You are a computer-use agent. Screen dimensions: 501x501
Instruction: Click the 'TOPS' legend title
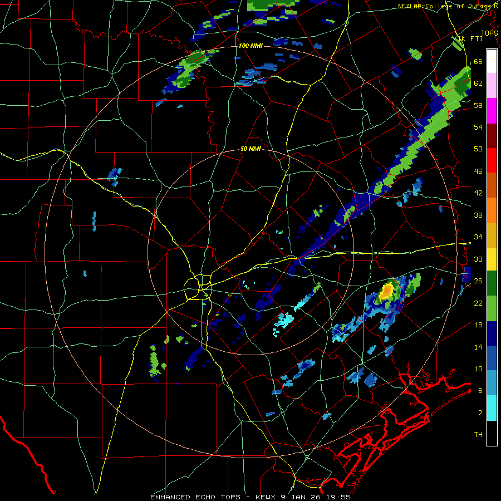[489, 33]
